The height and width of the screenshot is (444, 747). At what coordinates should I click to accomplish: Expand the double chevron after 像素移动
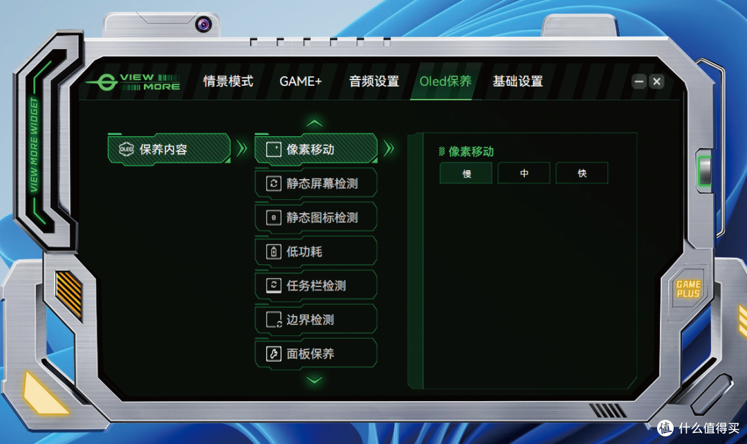tap(389, 149)
